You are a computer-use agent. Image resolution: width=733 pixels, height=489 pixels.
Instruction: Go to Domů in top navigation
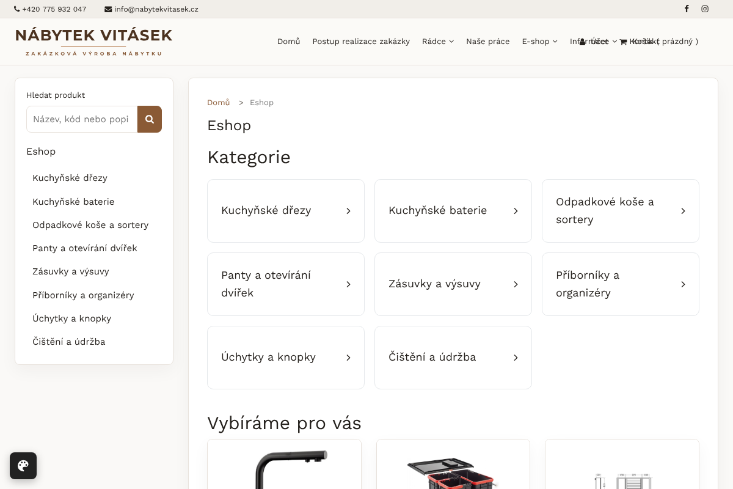(x=289, y=42)
